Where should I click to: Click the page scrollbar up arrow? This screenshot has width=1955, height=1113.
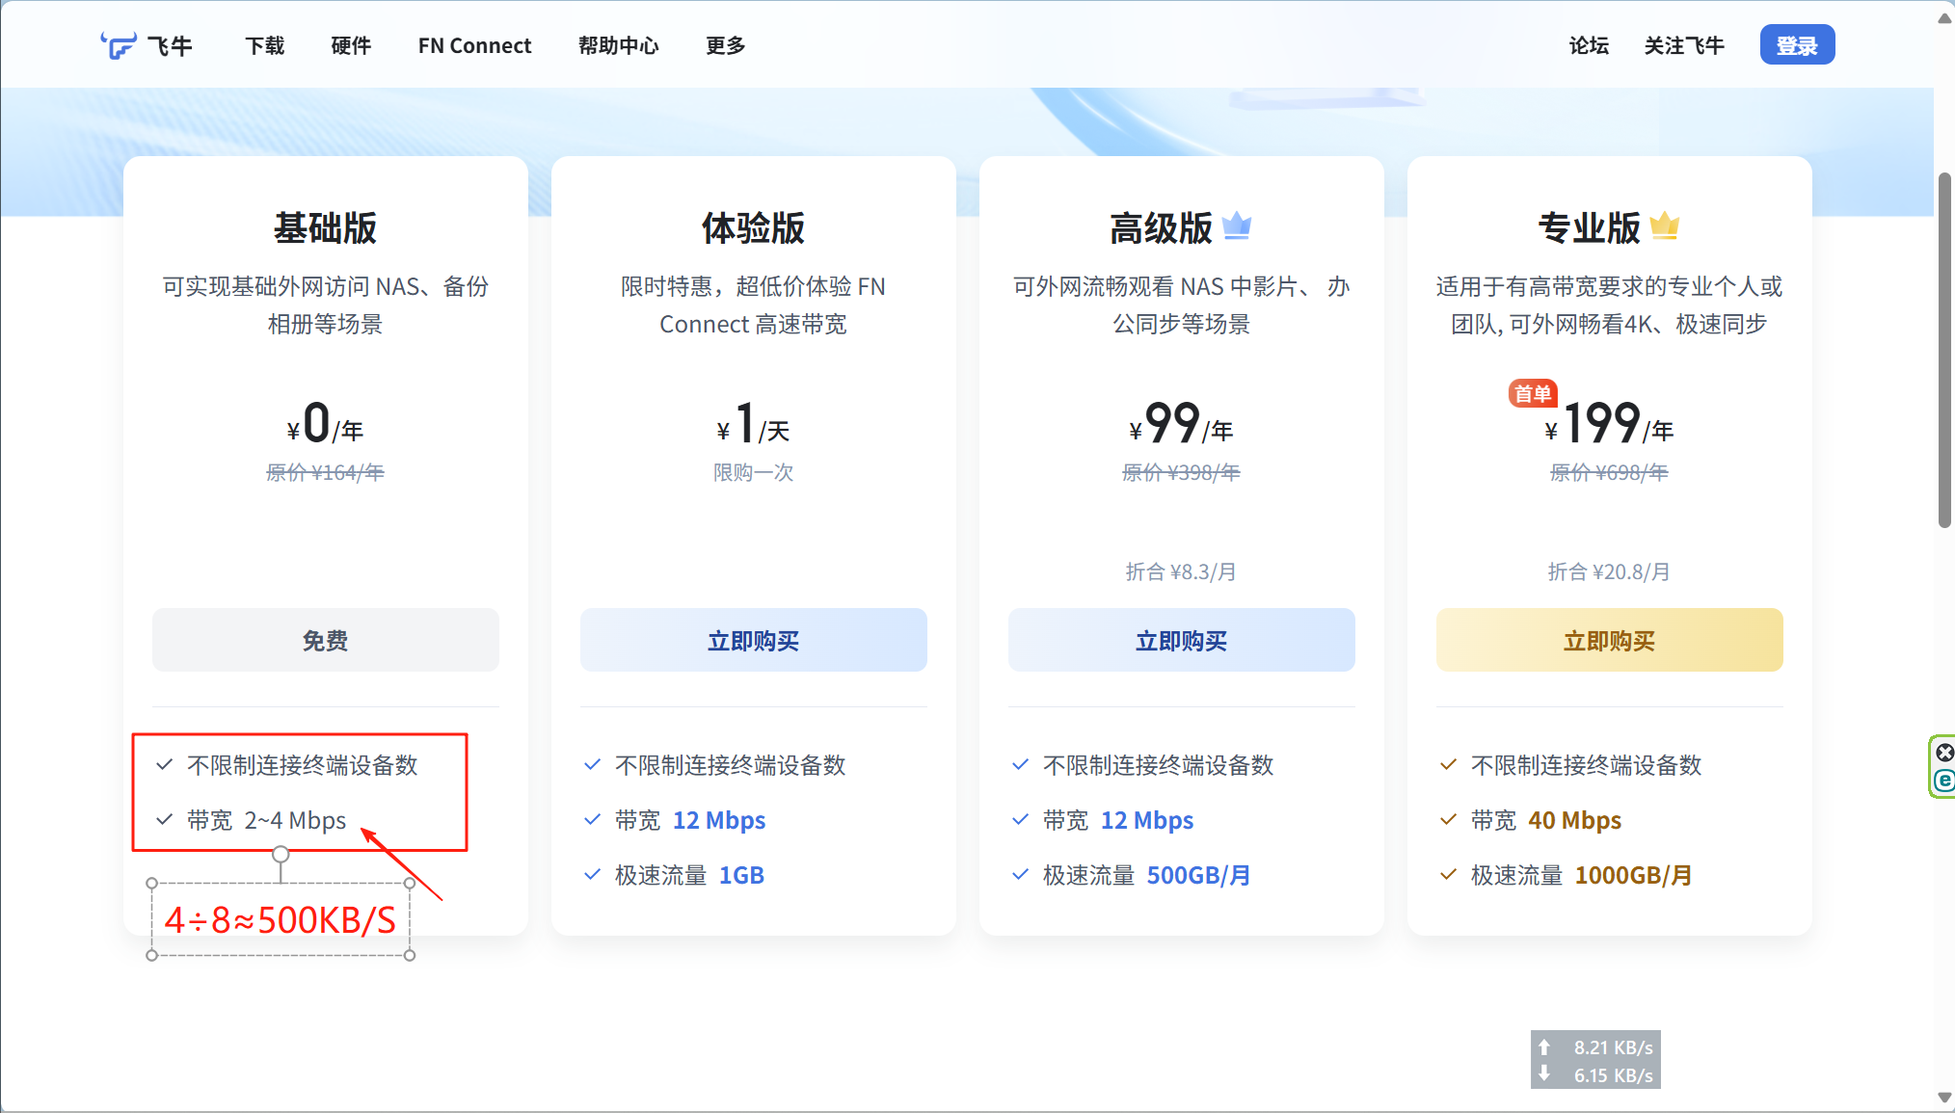pos(1944,18)
